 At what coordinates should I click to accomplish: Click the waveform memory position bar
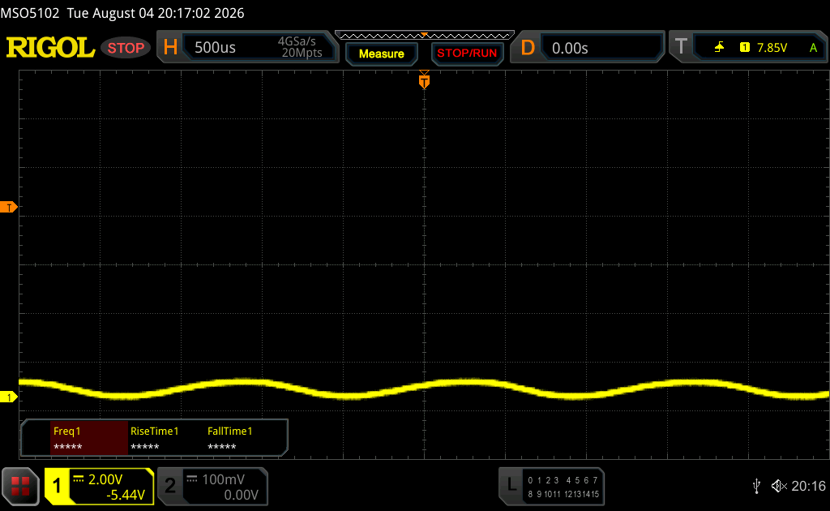pyautogui.click(x=425, y=36)
